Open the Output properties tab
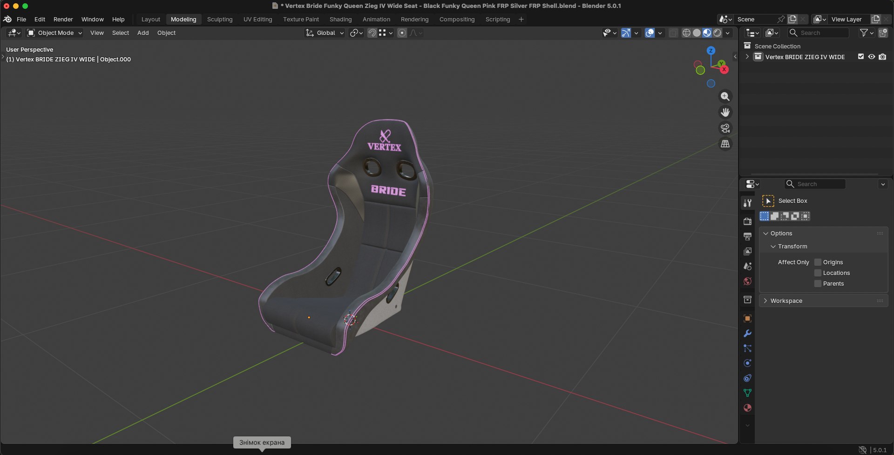 point(747,236)
